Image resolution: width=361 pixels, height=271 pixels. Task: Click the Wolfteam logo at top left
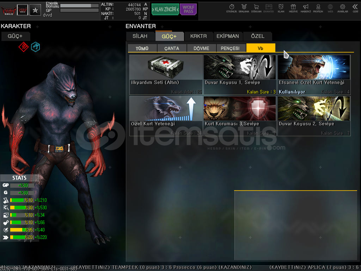point(8,10)
